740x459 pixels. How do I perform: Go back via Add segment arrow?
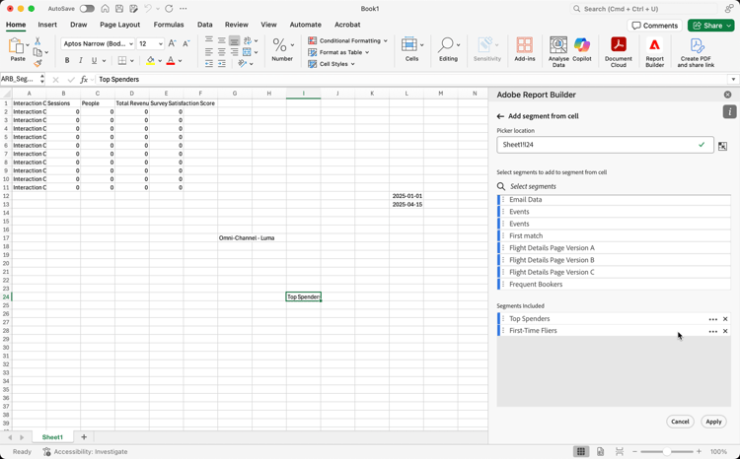pyautogui.click(x=500, y=116)
